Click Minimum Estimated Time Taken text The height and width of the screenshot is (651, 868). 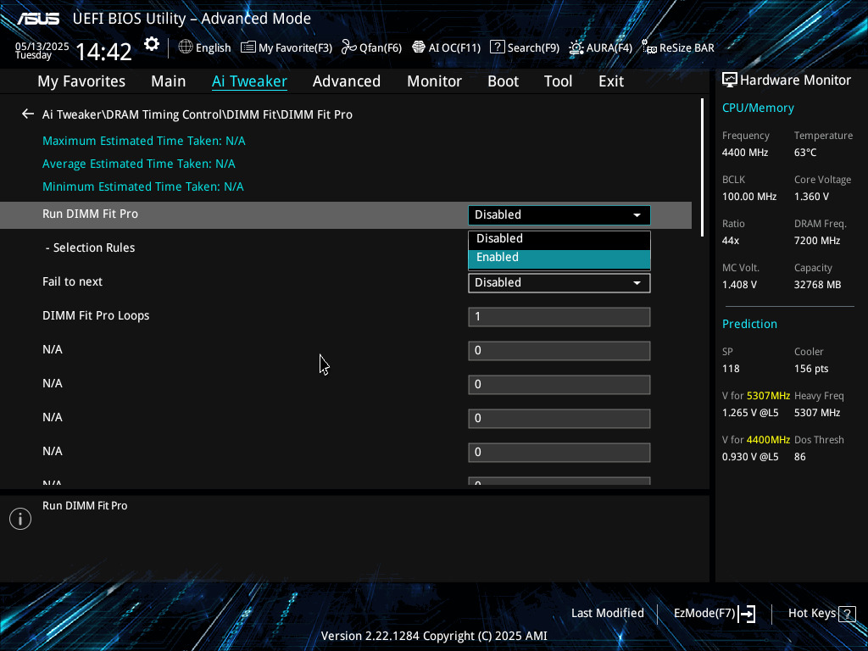142,186
